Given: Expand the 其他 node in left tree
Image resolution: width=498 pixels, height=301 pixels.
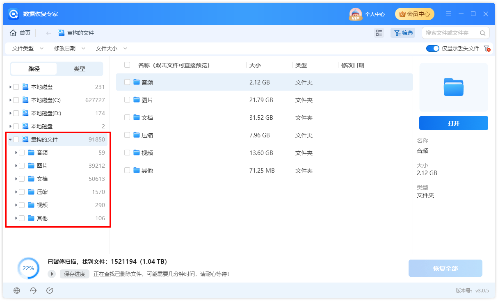Looking at the screenshot, I should (16, 218).
